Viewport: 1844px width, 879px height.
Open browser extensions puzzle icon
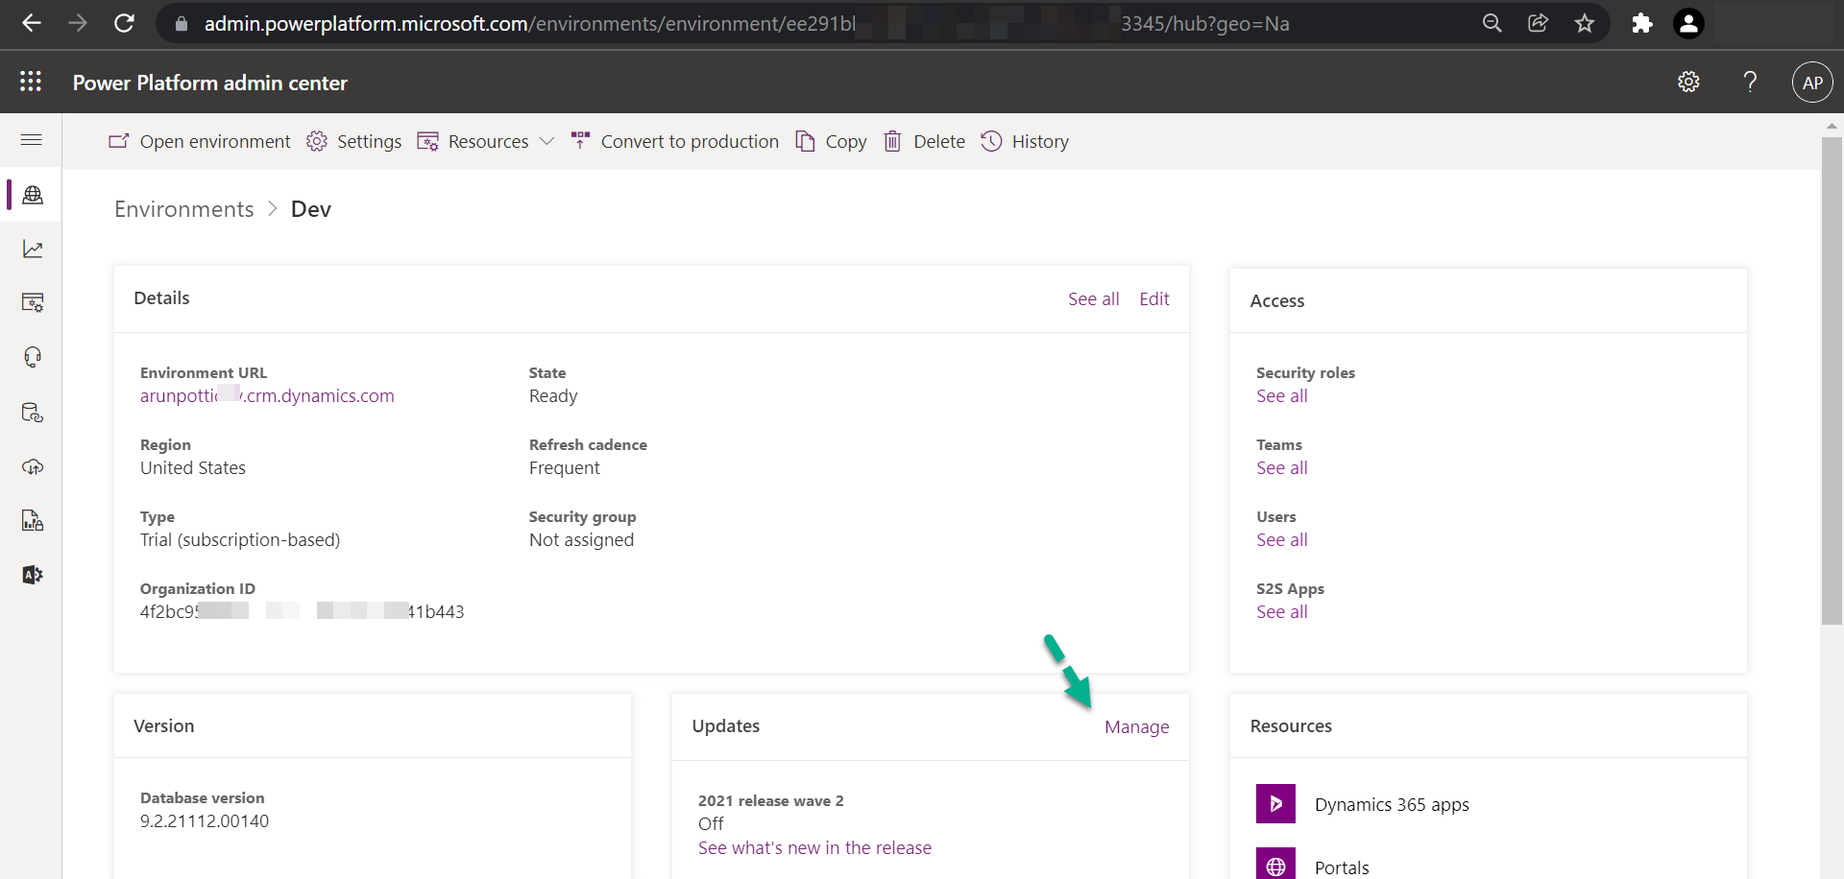(1642, 23)
